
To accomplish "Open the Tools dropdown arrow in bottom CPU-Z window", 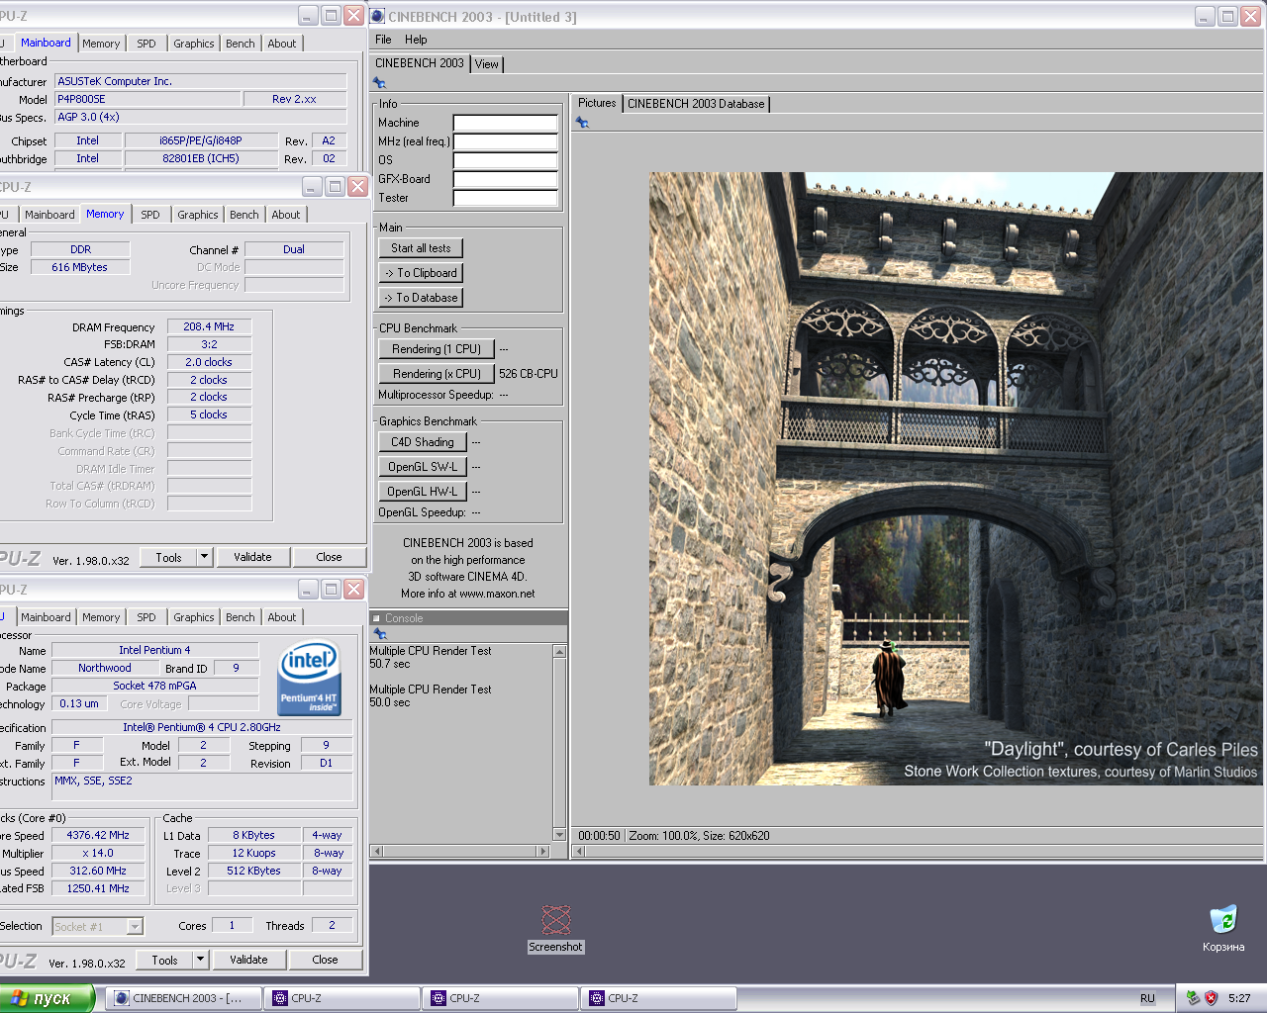I will pyautogui.click(x=200, y=960).
